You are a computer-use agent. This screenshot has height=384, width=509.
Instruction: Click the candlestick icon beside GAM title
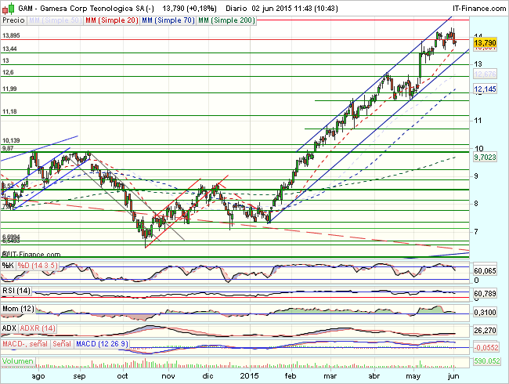pyautogui.click(x=8, y=8)
